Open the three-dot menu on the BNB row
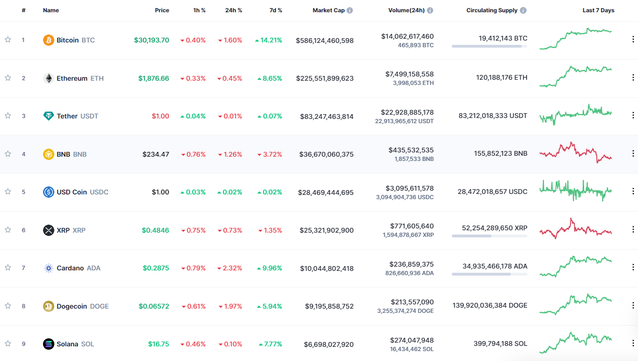Screen dimensions: 638x361 pyautogui.click(x=633, y=153)
